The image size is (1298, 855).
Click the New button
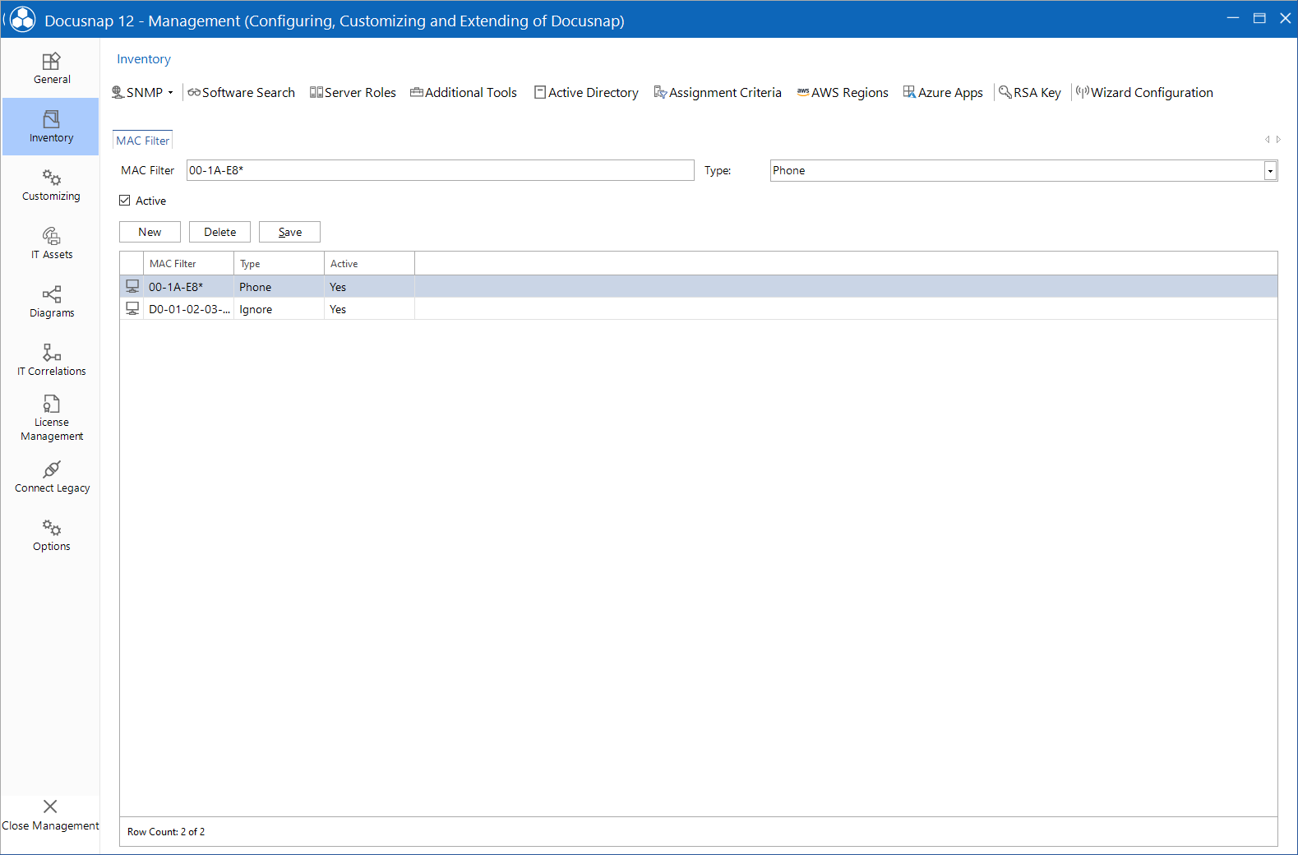coord(150,232)
